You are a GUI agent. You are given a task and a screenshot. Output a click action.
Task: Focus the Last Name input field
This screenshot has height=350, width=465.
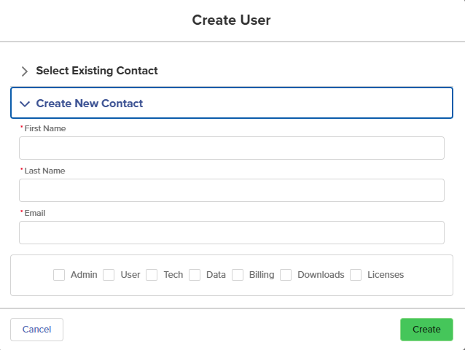[232, 190]
